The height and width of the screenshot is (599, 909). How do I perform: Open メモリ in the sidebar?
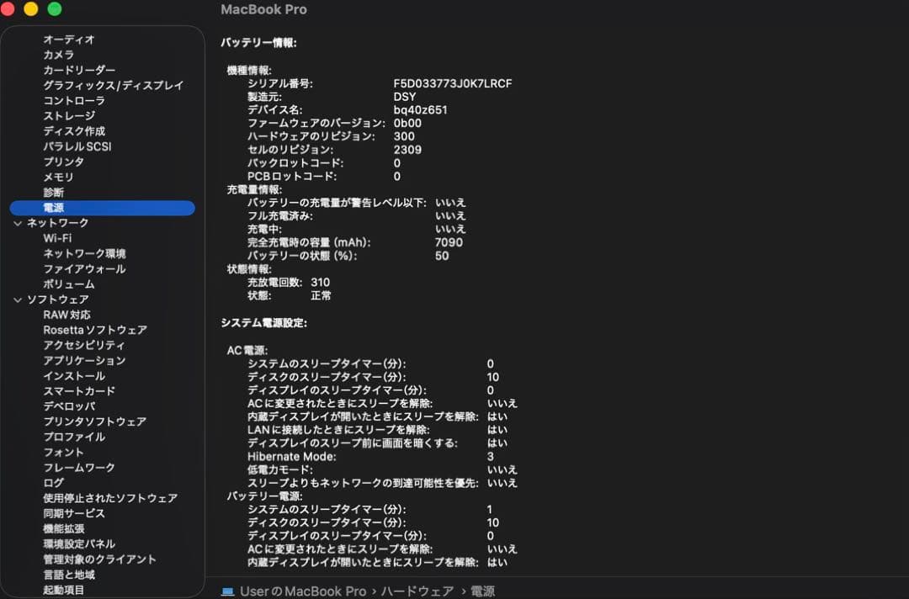(x=59, y=177)
